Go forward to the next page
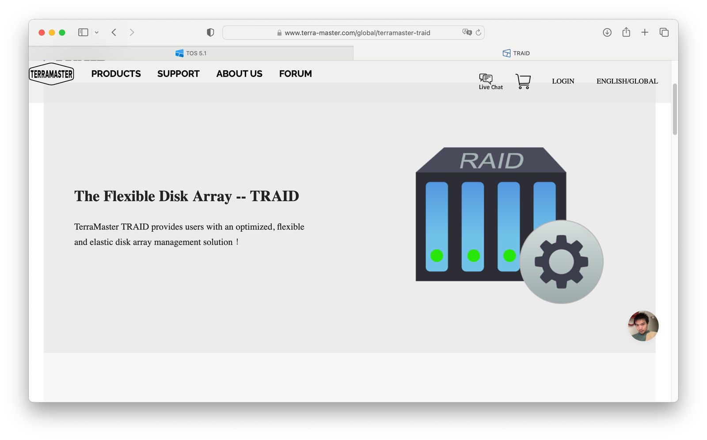 [x=132, y=32]
